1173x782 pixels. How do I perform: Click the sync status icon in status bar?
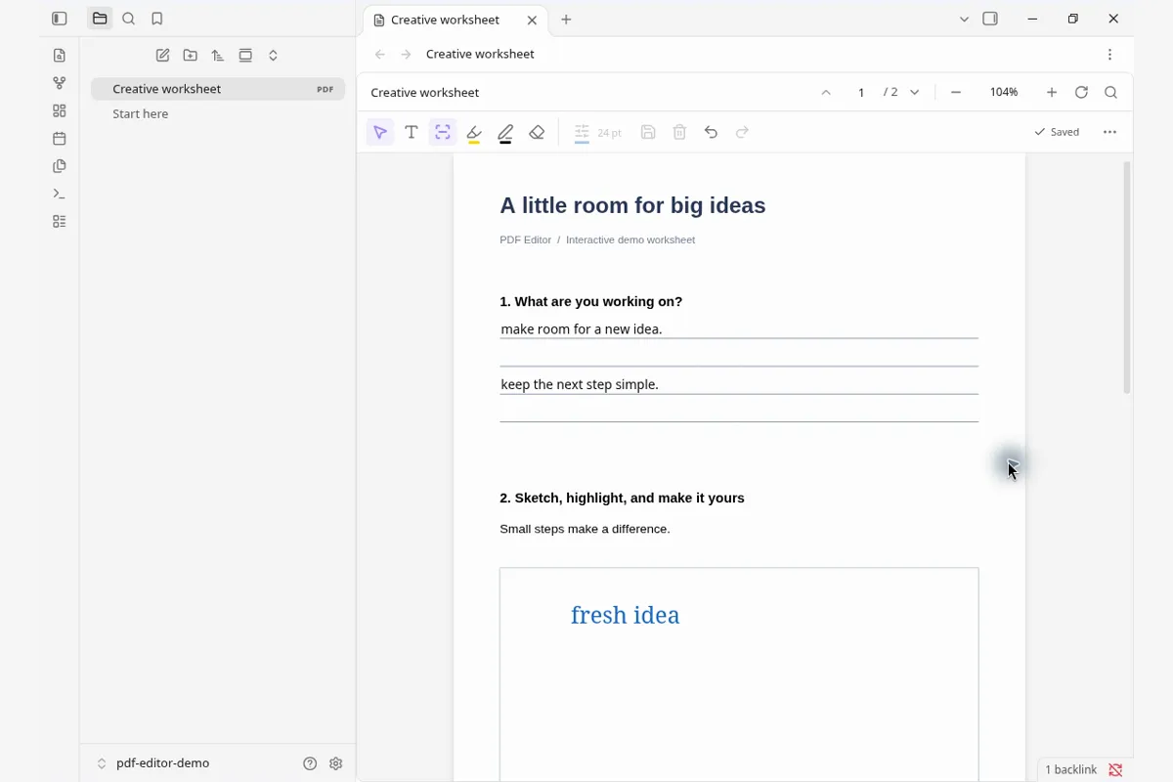[1116, 770]
